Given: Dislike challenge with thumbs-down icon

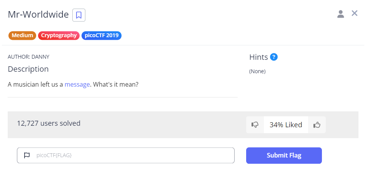Looking at the screenshot, I should (255, 125).
